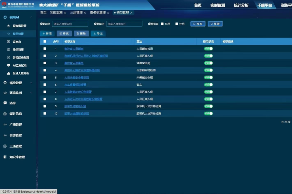The height and width of the screenshot is (194, 292).
Task: Check the select-all checkbox in table header
Action: click(x=45, y=41)
